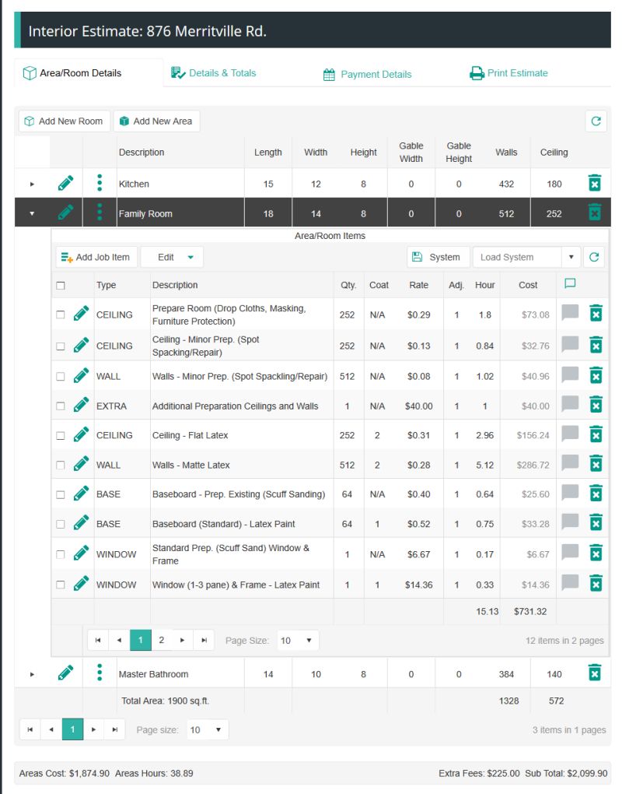Delete the Additional Preparation extra item

[x=596, y=405]
